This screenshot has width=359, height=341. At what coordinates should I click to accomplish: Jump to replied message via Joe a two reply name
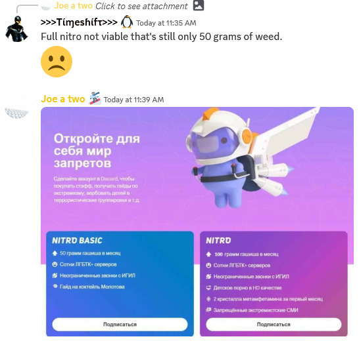(x=73, y=6)
